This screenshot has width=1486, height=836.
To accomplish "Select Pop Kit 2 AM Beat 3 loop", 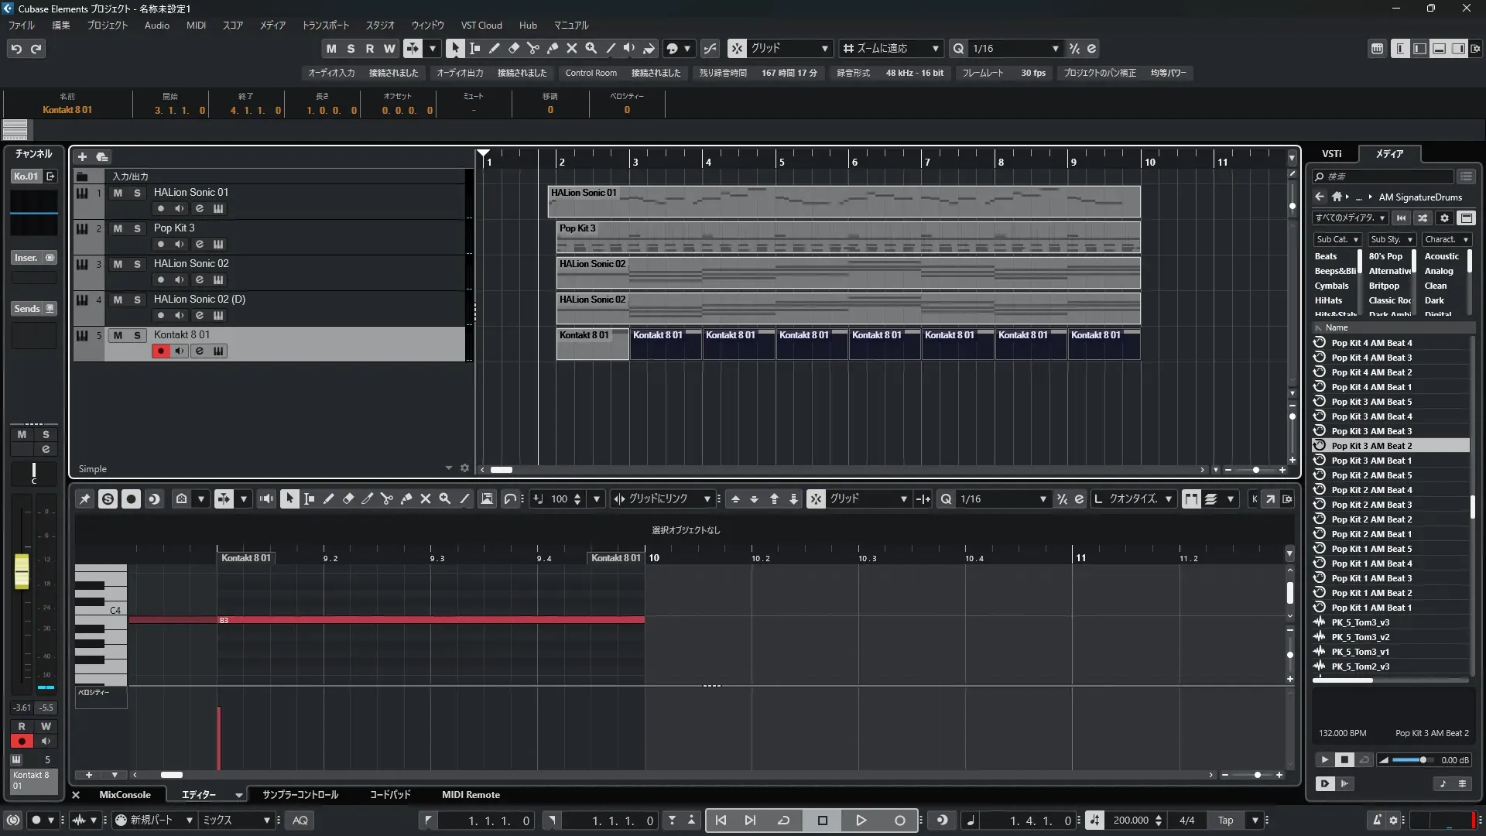I will click(x=1371, y=505).
